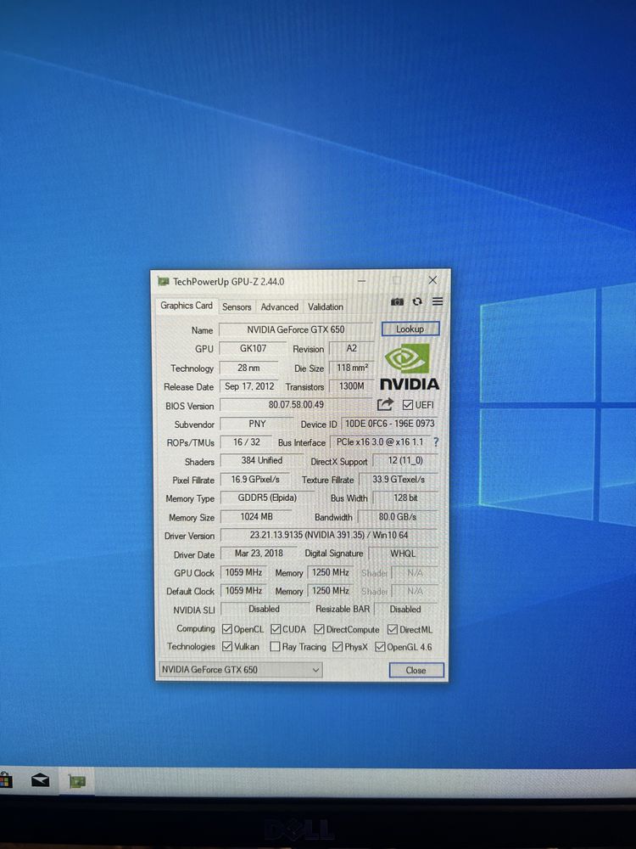Click the Texture Fillrate 33.9 GTexel/s value
Screen dimensions: 636x849
(399, 479)
